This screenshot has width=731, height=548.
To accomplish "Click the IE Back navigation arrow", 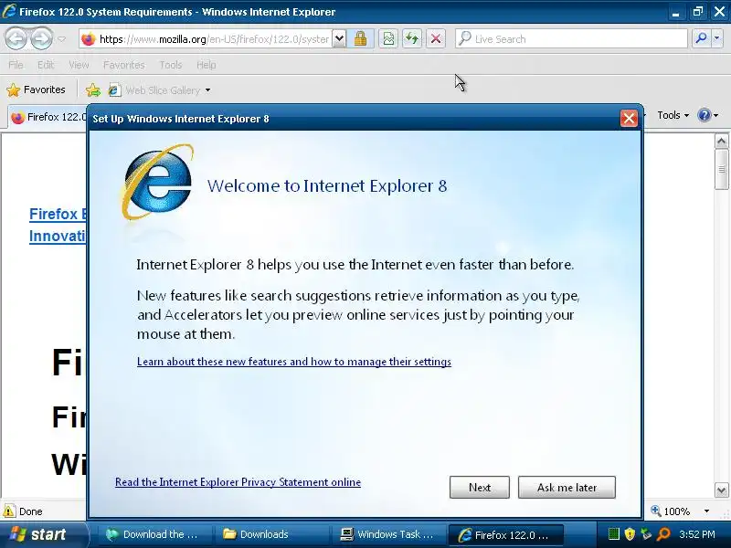I will coord(16,38).
